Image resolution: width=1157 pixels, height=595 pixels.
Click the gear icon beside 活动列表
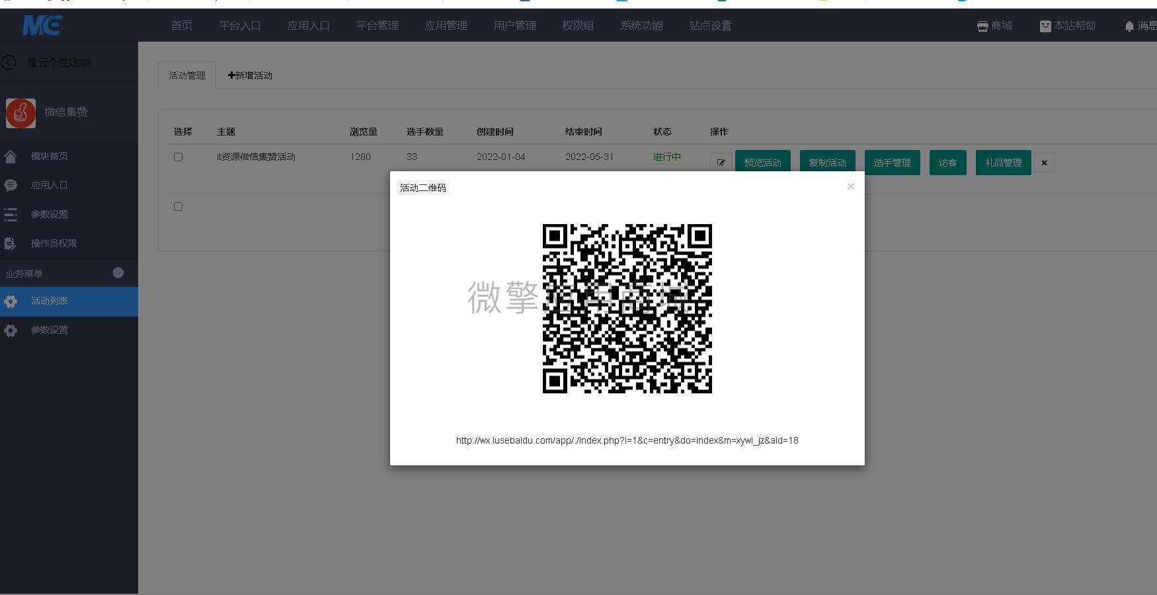[10, 301]
